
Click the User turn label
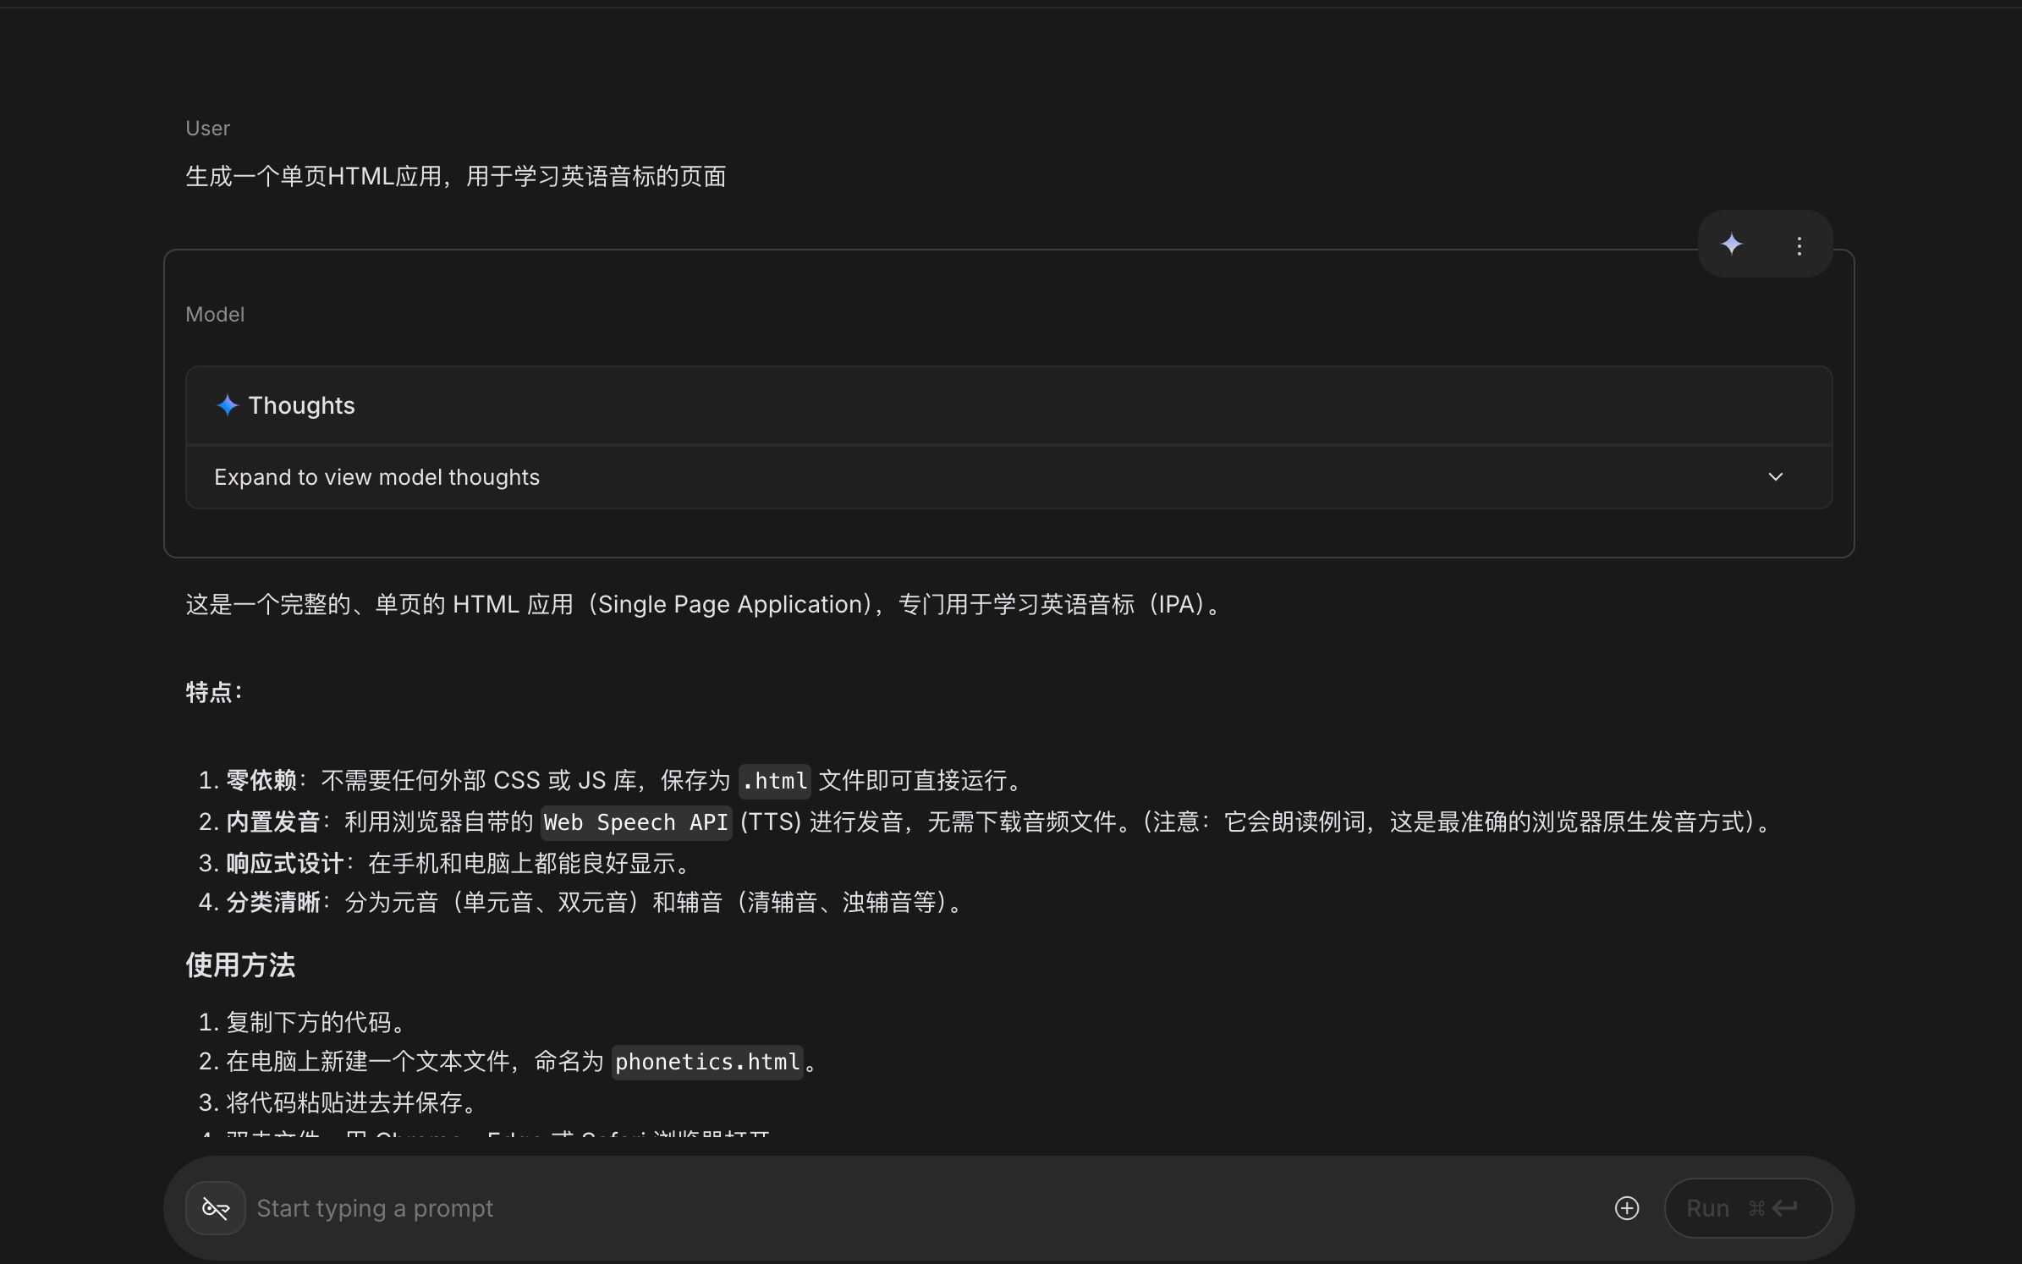(207, 129)
